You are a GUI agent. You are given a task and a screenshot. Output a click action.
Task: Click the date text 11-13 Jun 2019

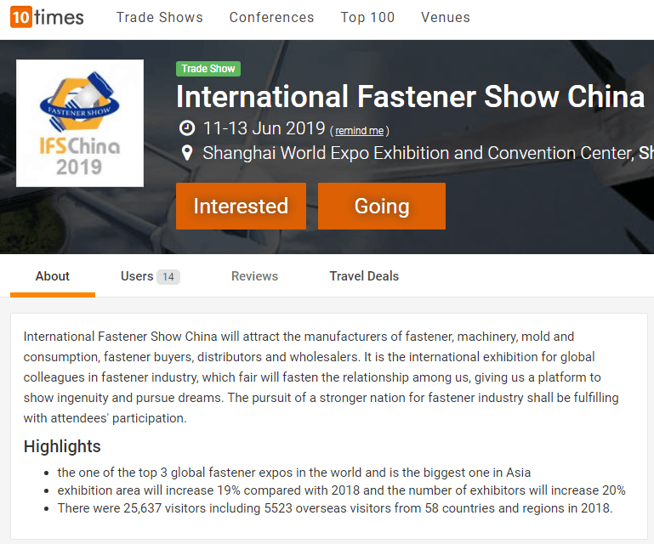(x=264, y=128)
